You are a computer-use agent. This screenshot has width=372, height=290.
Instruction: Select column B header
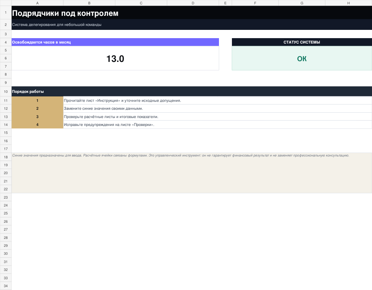tap(89, 3)
